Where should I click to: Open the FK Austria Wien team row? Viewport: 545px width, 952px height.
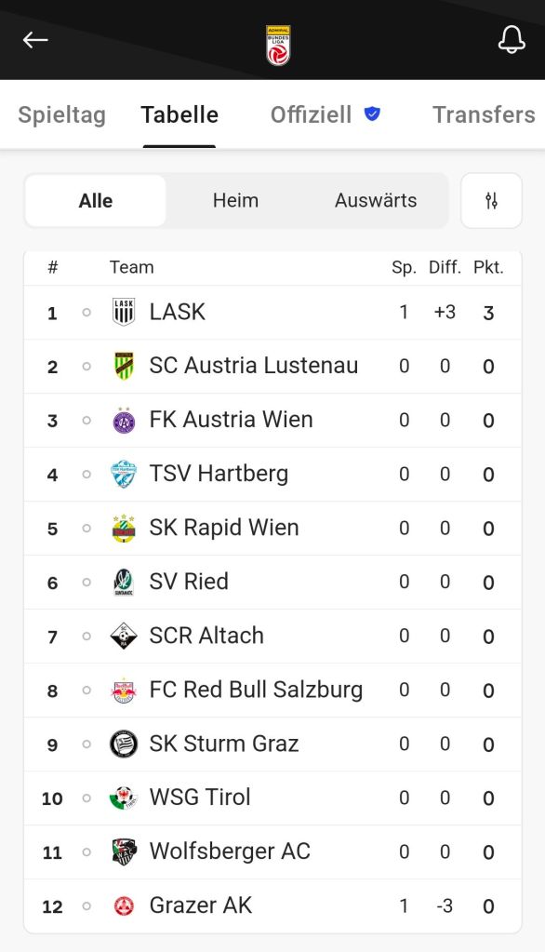272,420
